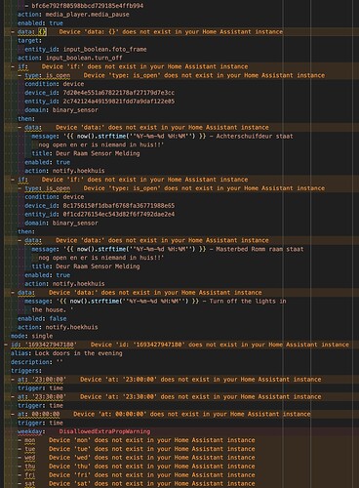The height and width of the screenshot is (488, 359).
Task: Click the 'fri' weekday list item
Action: (29, 475)
